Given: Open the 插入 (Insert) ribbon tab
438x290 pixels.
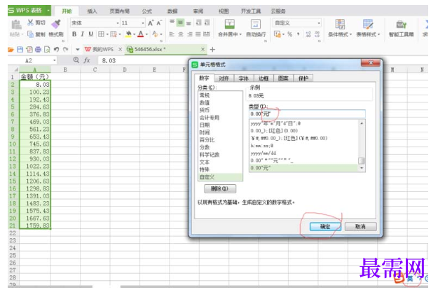Looking at the screenshot, I should pos(92,11).
